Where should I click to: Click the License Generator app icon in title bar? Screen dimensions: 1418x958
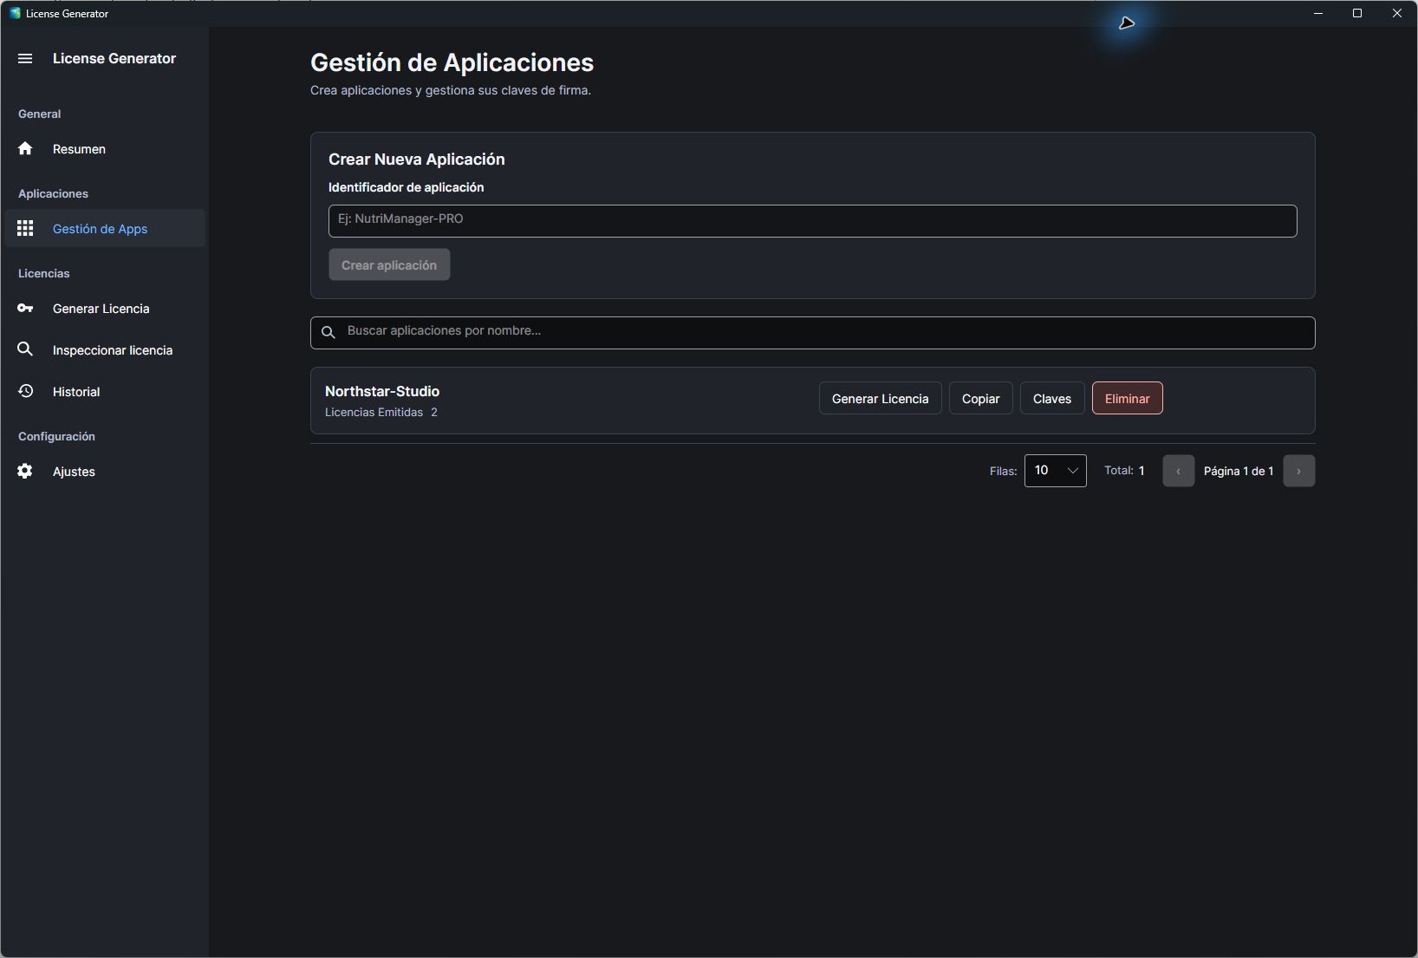click(x=15, y=13)
